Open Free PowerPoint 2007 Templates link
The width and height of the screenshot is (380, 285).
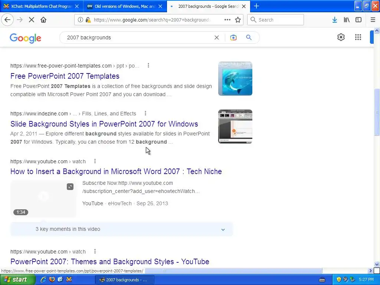[x=65, y=76]
